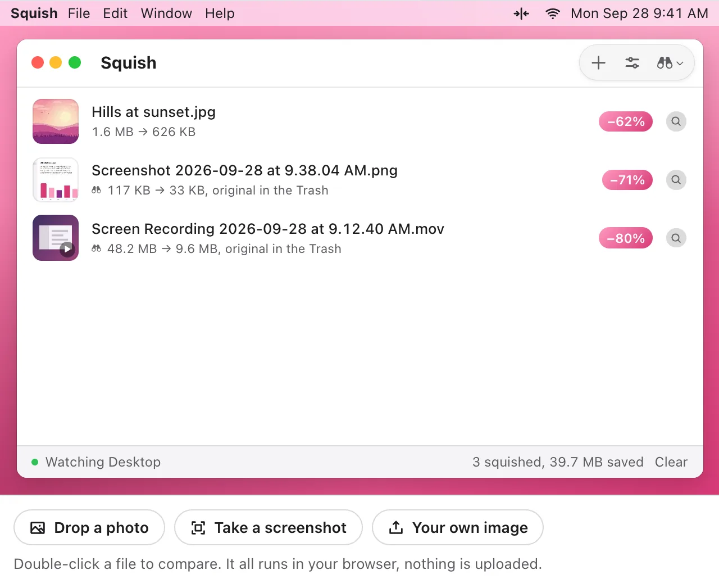Click the magnifier icon for the Screenshot PNG row

click(676, 180)
